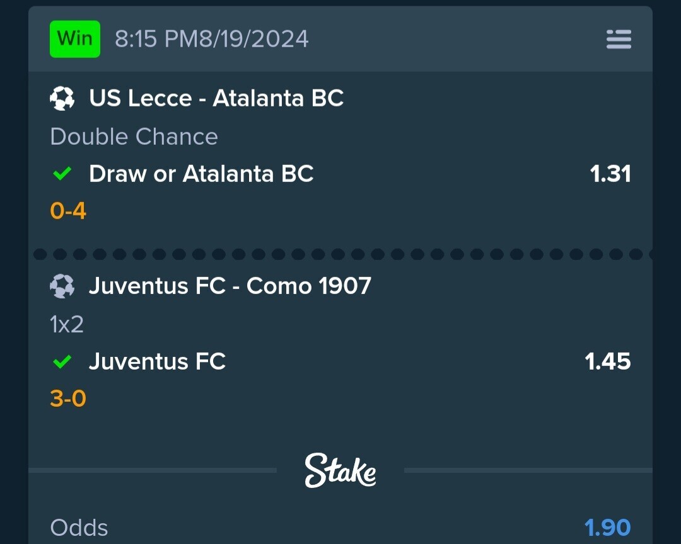The image size is (681, 544).
Task: Click the total odds 1.90 value
Action: coord(607,528)
